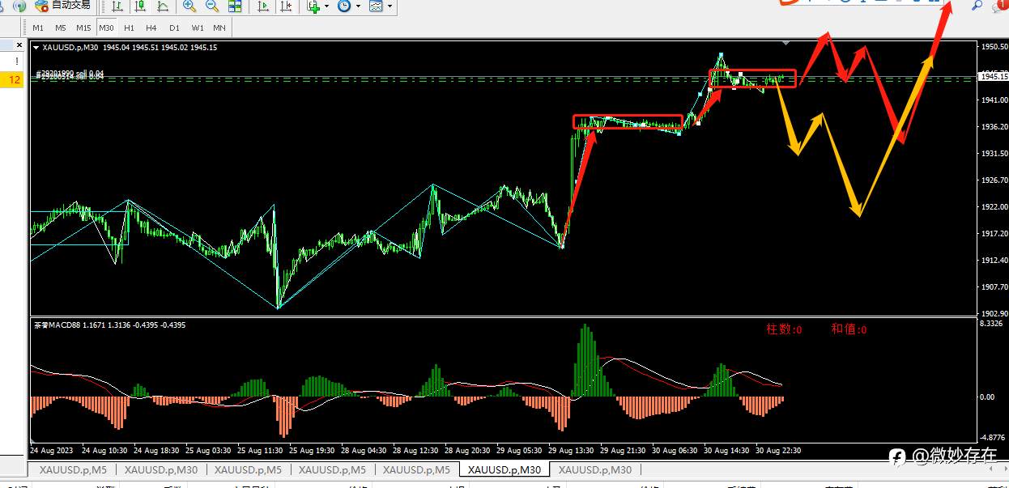Switch chart to bar chart display
Image resolution: width=1009 pixels, height=488 pixels.
(x=117, y=6)
